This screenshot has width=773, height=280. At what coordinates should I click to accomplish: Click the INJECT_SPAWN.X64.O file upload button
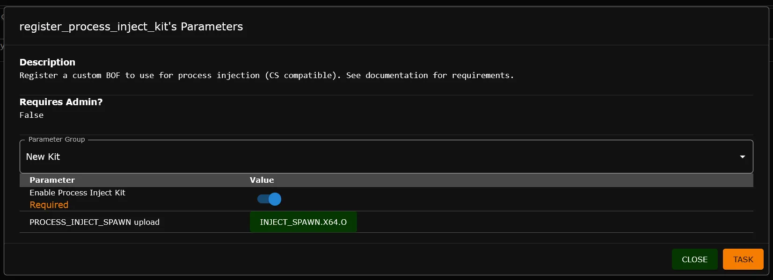coord(303,222)
